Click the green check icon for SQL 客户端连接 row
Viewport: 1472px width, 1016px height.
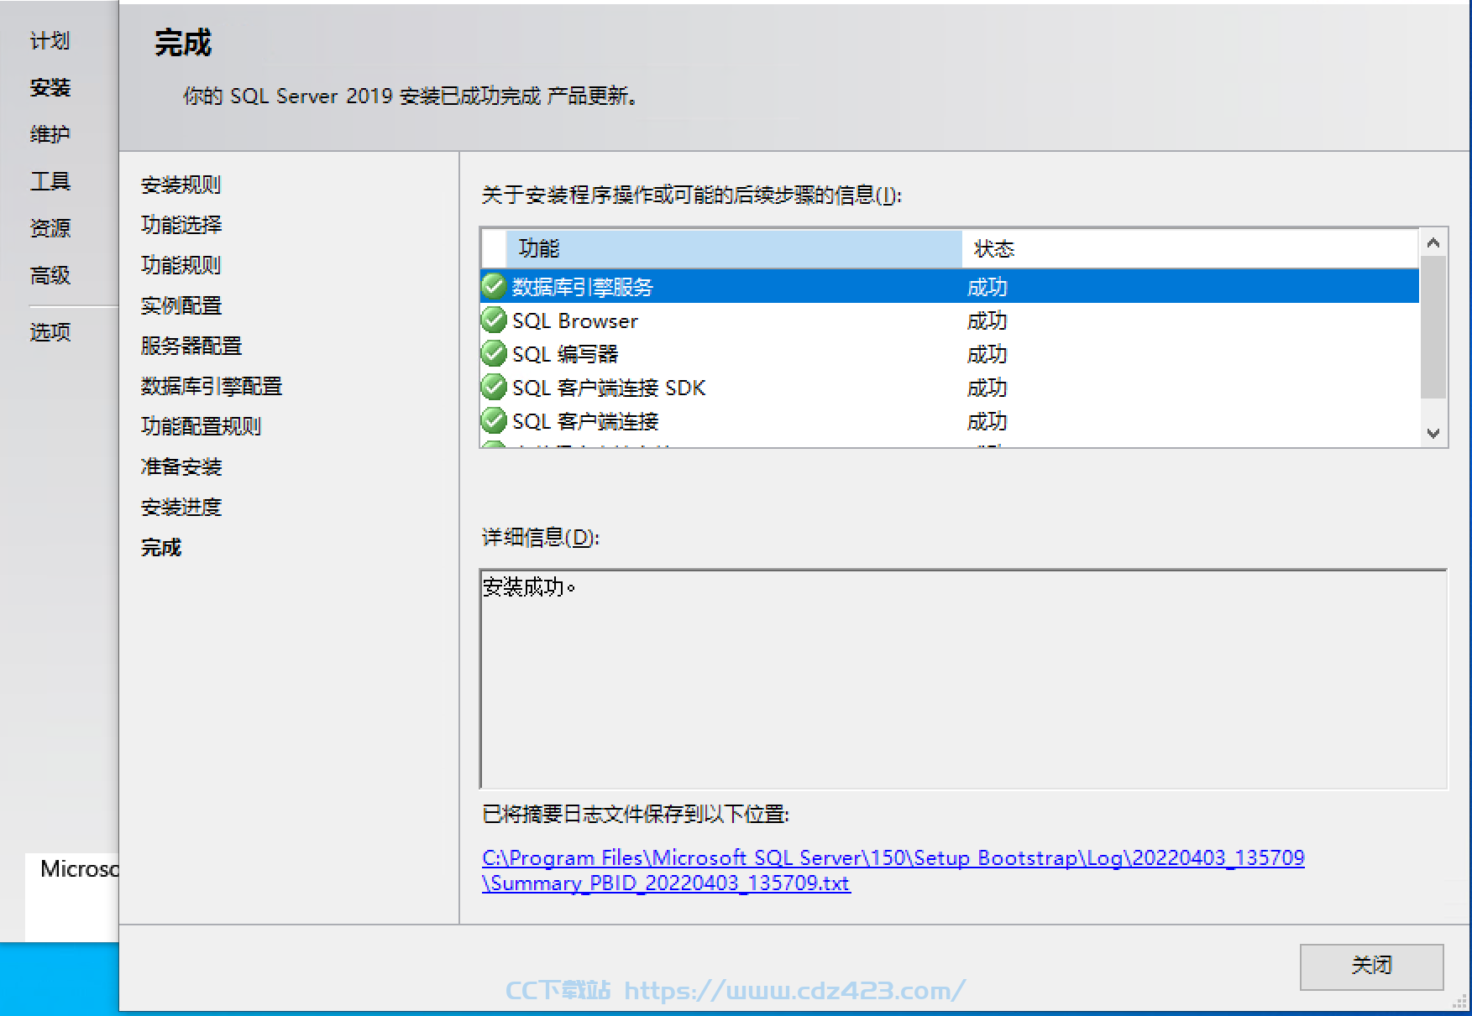point(494,421)
